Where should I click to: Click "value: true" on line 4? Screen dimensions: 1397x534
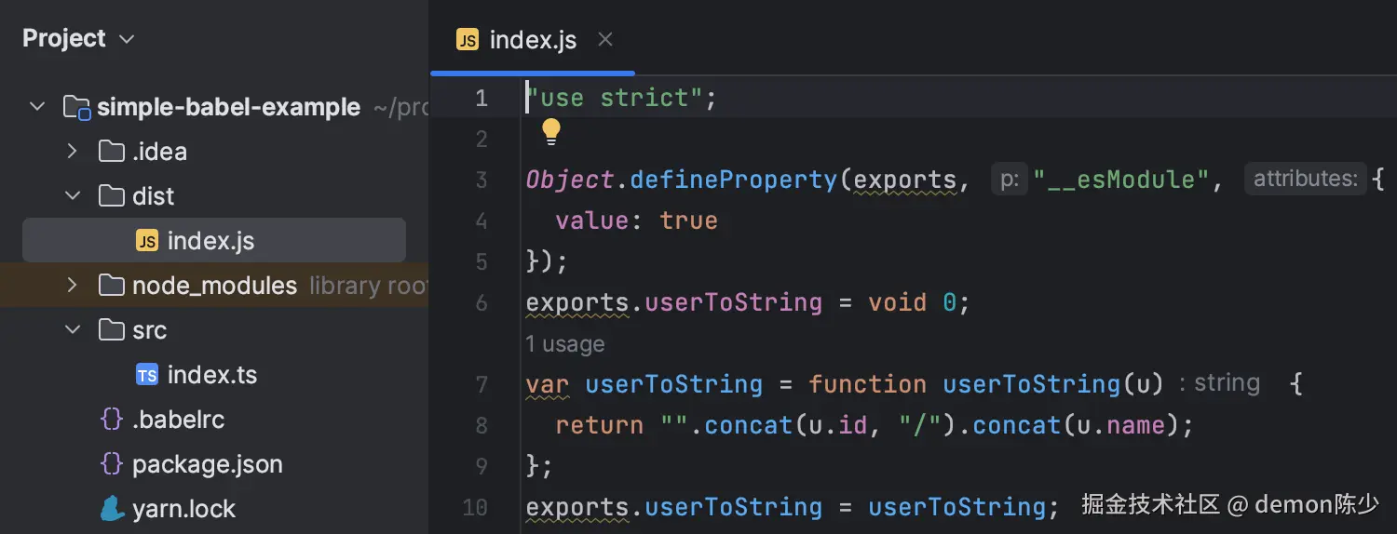pos(637,220)
